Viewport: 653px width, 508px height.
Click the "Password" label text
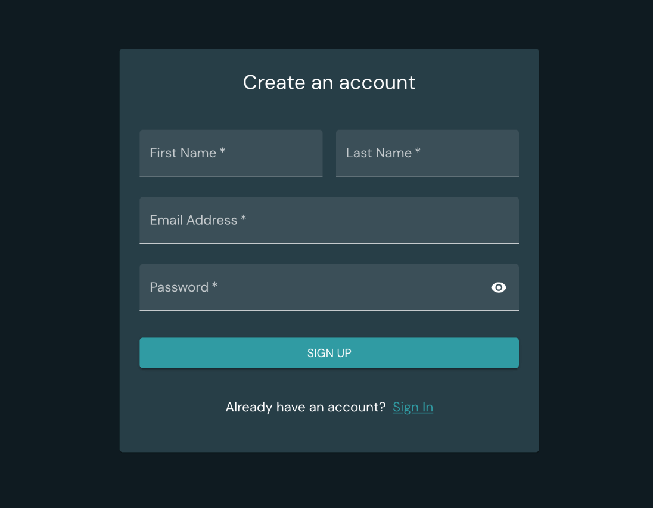pyautogui.click(x=179, y=287)
